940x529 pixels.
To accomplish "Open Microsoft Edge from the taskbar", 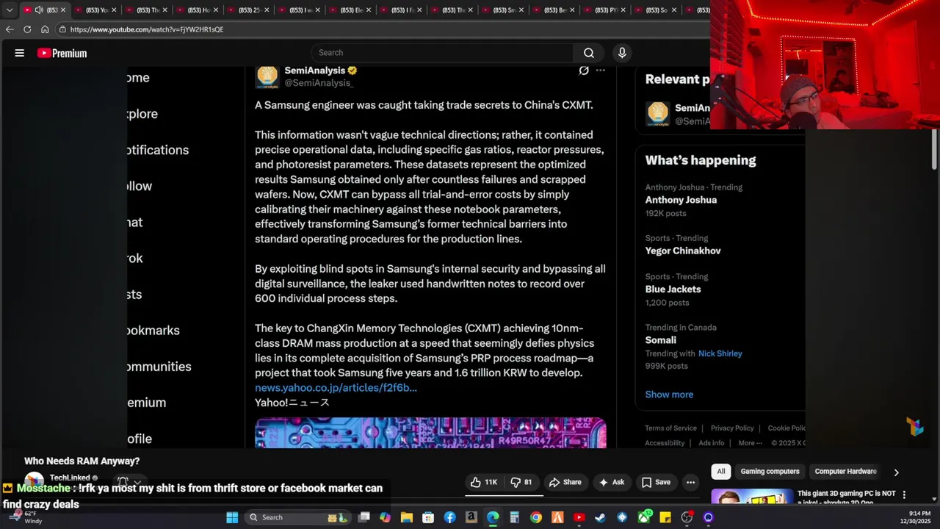I will click(493, 517).
